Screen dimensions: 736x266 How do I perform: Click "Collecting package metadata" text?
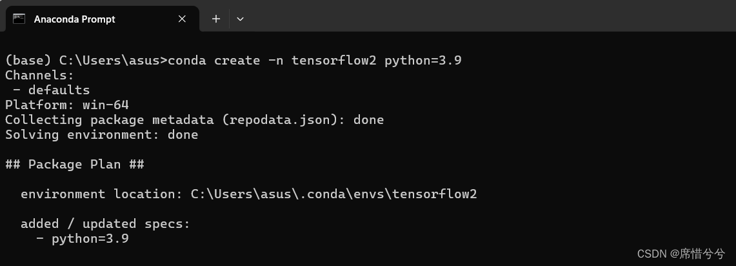(x=110, y=120)
